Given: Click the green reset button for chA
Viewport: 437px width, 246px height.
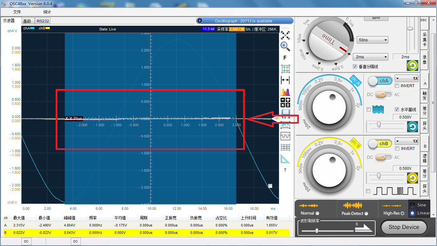Looking at the screenshot, I should (412, 127).
